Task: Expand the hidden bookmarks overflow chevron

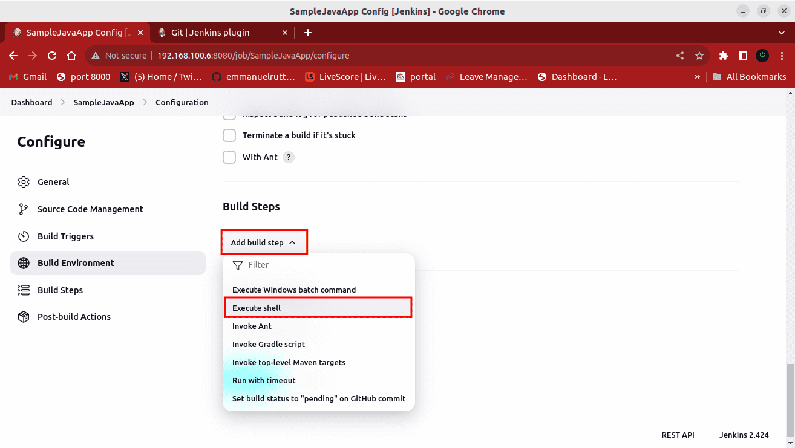Action: (697, 77)
